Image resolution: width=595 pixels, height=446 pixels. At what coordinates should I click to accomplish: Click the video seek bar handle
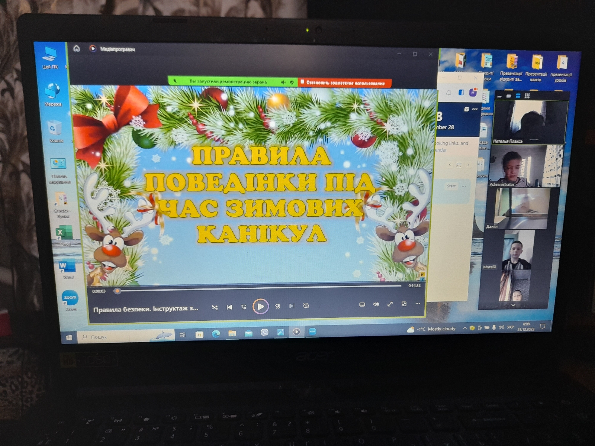click(x=118, y=291)
